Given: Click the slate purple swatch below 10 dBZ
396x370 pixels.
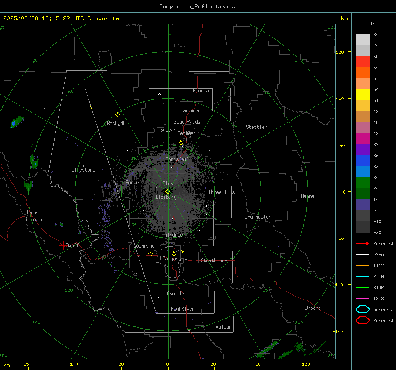Looking at the screenshot, I should pyautogui.click(x=363, y=205).
